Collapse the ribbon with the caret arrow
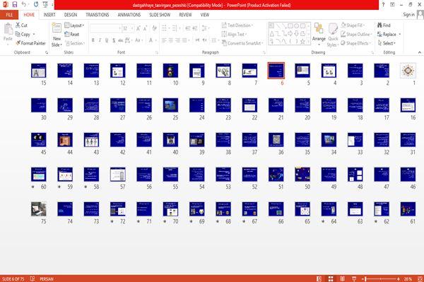The width and height of the screenshot is (424, 282). coord(419,52)
